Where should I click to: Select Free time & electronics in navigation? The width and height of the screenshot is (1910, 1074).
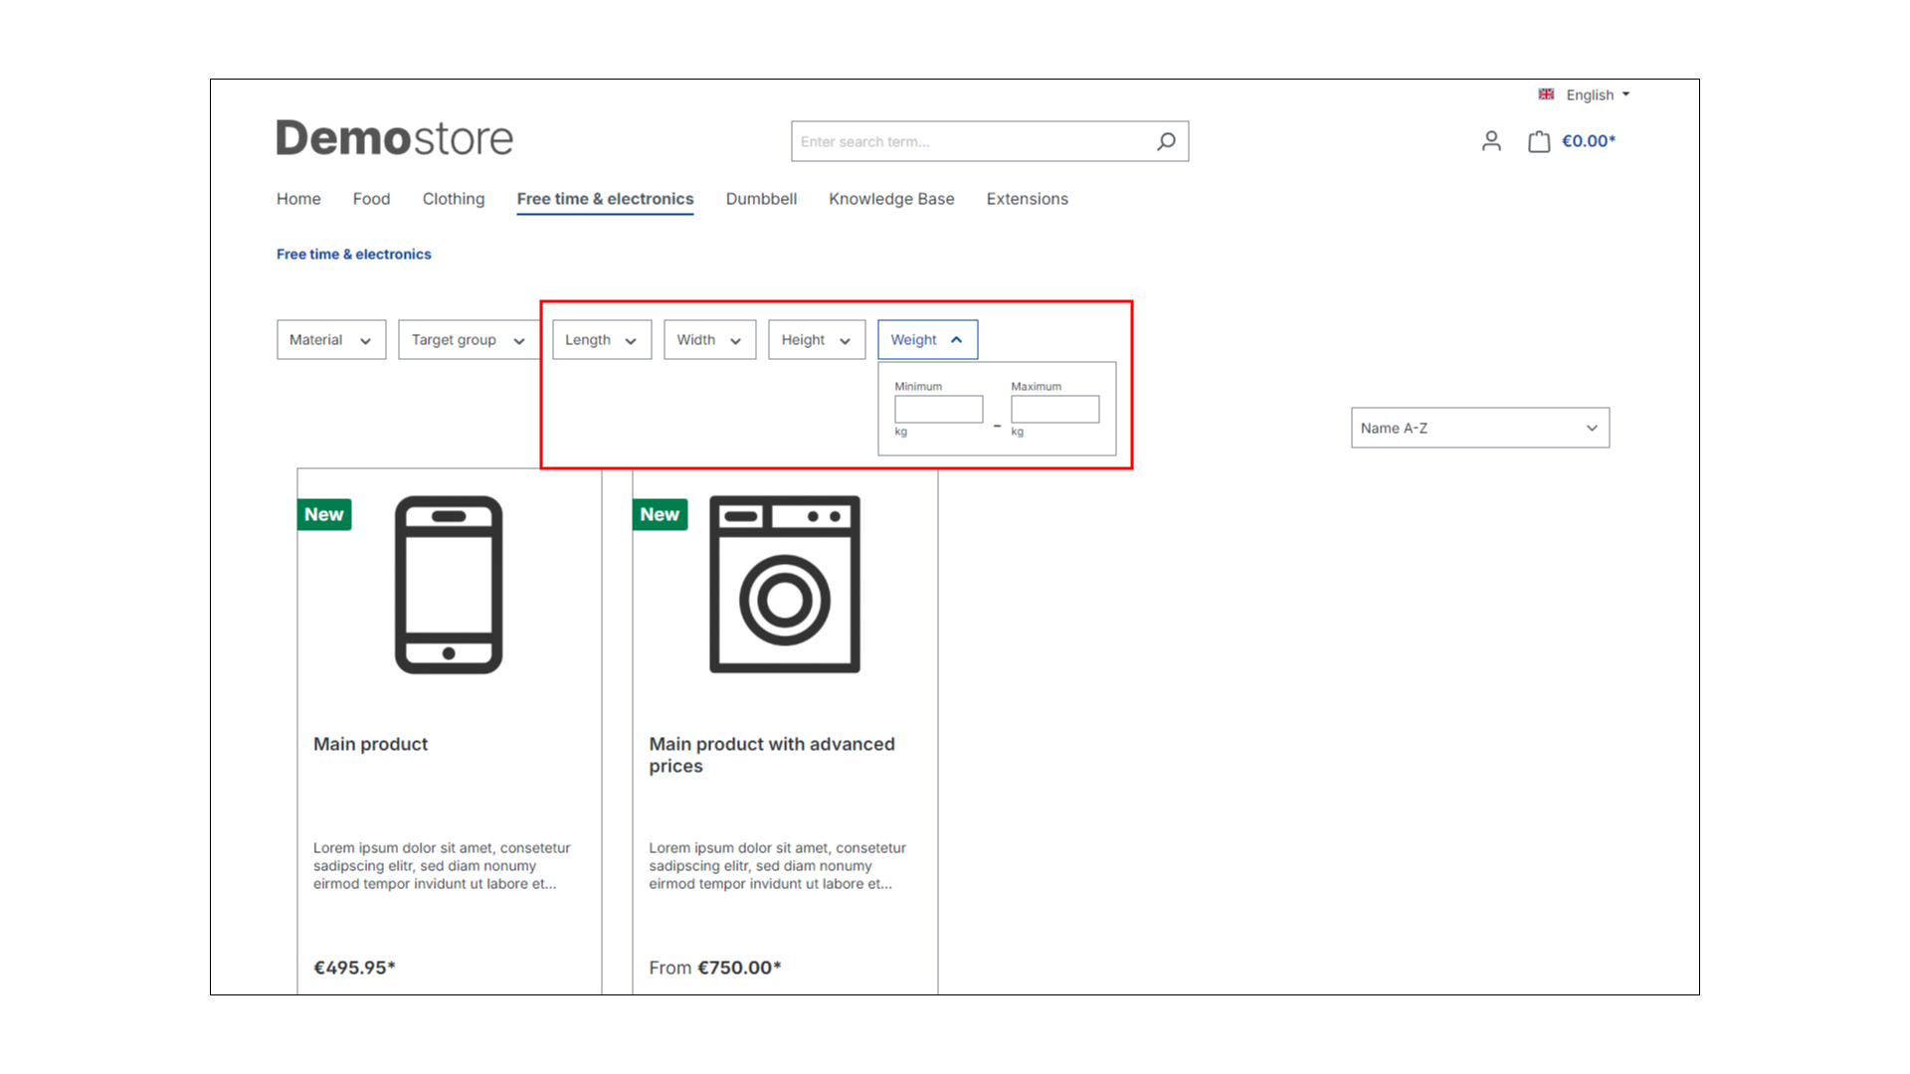(x=605, y=199)
